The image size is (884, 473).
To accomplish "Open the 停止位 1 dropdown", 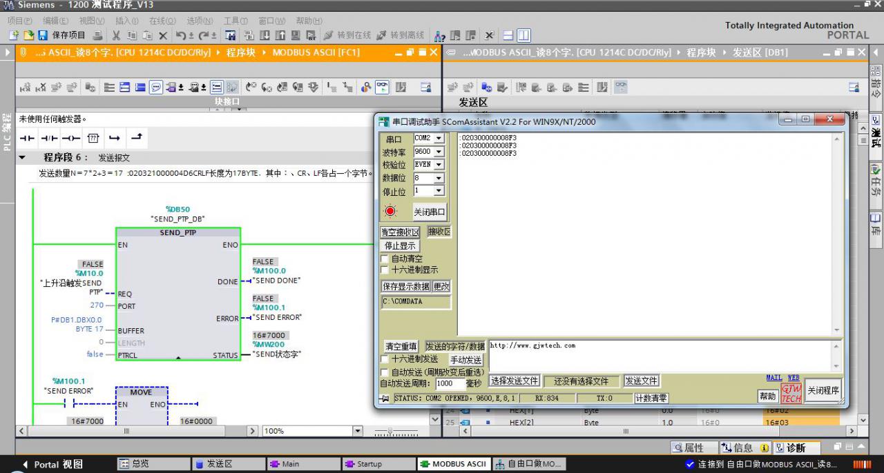I will (x=439, y=190).
